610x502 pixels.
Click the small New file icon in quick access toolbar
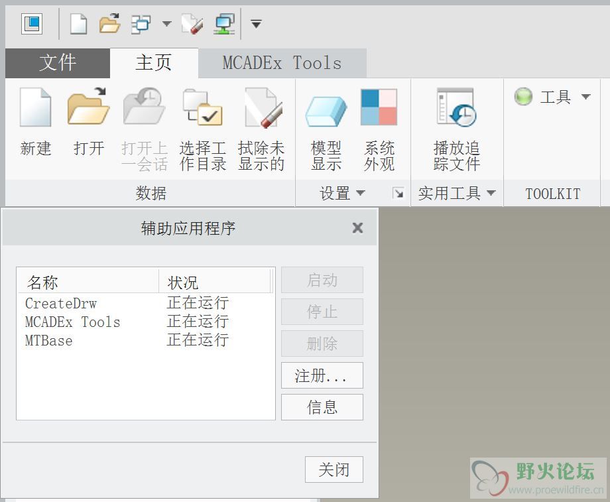[78, 24]
